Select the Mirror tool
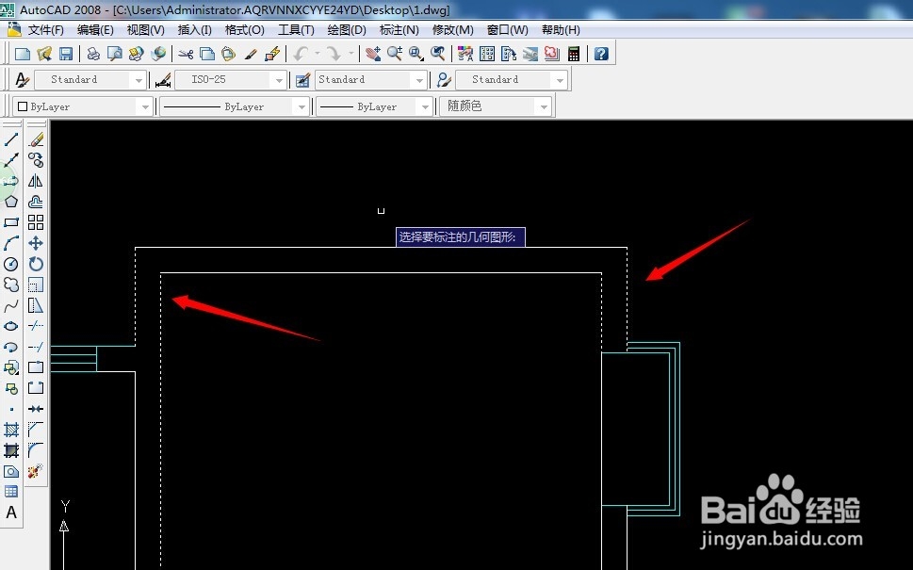This screenshot has width=913, height=570. (x=36, y=181)
